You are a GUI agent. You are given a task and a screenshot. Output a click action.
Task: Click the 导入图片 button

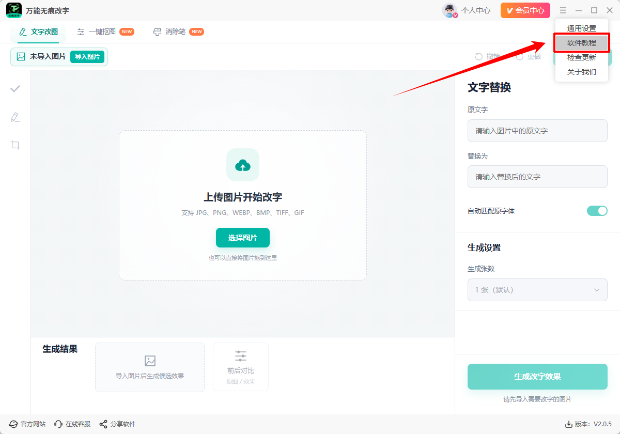pos(87,57)
